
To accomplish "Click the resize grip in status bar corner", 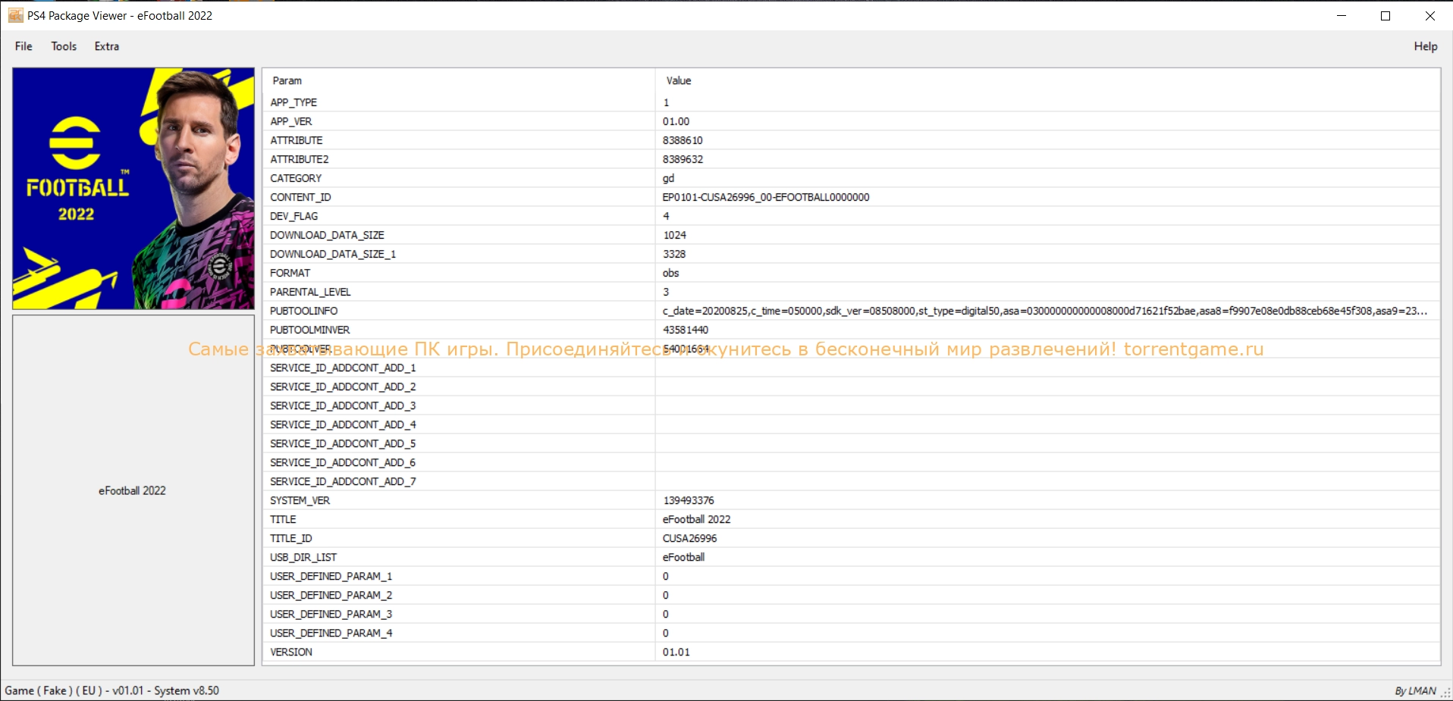I will pos(1446,693).
